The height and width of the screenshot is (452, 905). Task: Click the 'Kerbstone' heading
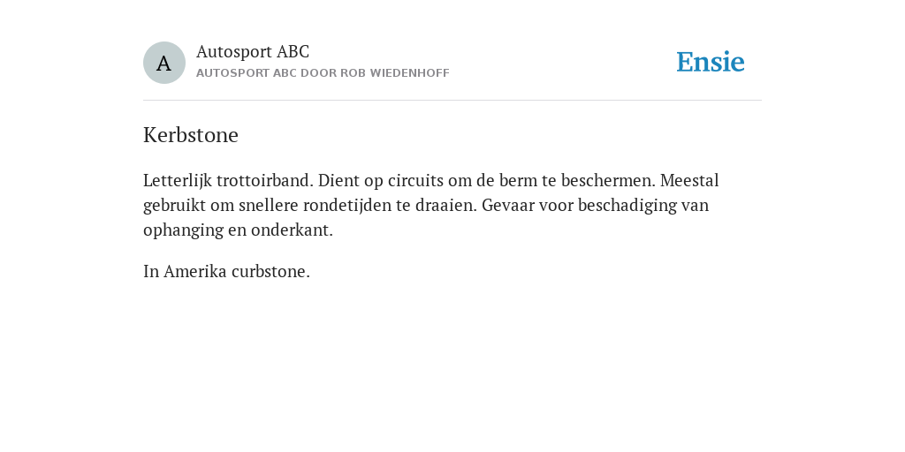(x=191, y=135)
